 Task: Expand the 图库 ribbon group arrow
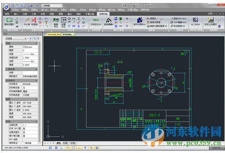[x=154, y=30]
